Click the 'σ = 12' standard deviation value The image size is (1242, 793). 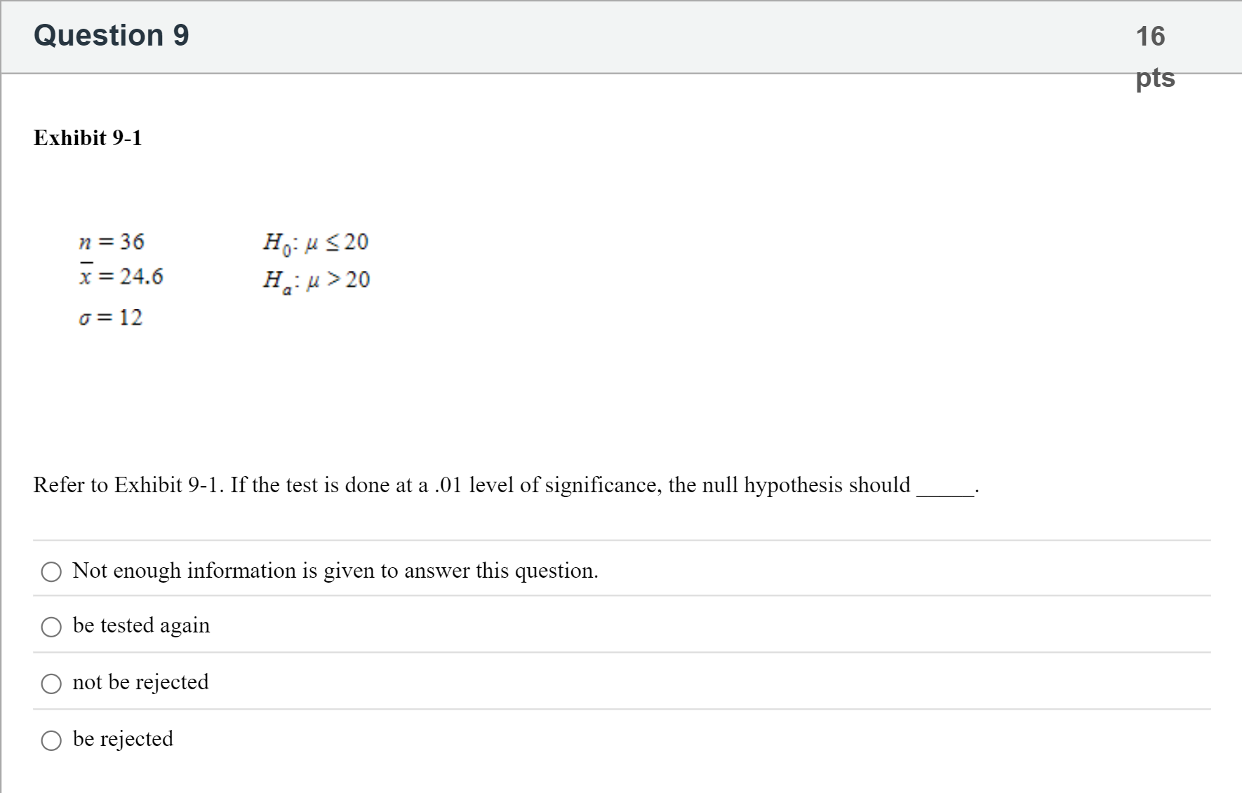(111, 318)
